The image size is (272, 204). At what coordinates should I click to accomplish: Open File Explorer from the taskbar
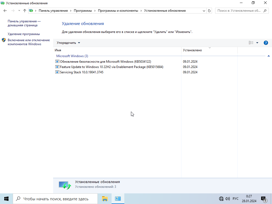tap(105, 199)
